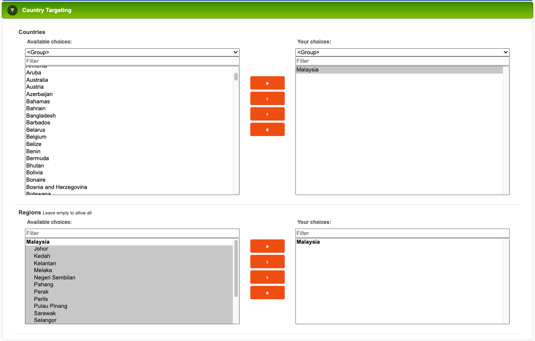
Task: Click add all countries double-arrow button
Action: coord(267,83)
